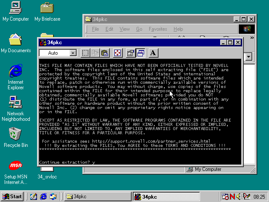Image resolution: width=269 pixels, height=202 pixels.
Task: Launch Internet Explorer from the desktop
Action: tap(16, 77)
